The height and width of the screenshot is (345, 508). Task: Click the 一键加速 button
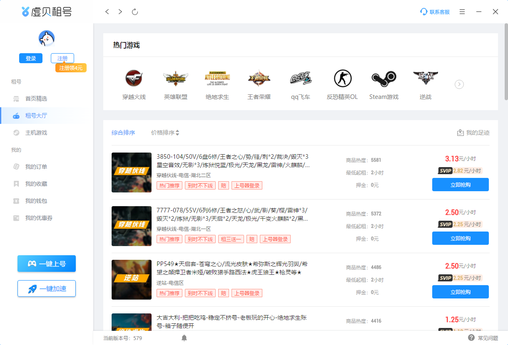tap(47, 288)
